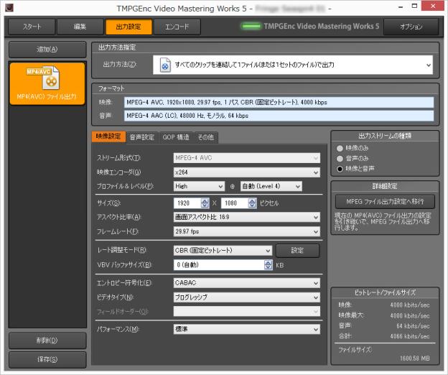This screenshot has height=375, width=448.
Task: Open the レート調整モード CBR dropdown
Action: tap(222, 251)
